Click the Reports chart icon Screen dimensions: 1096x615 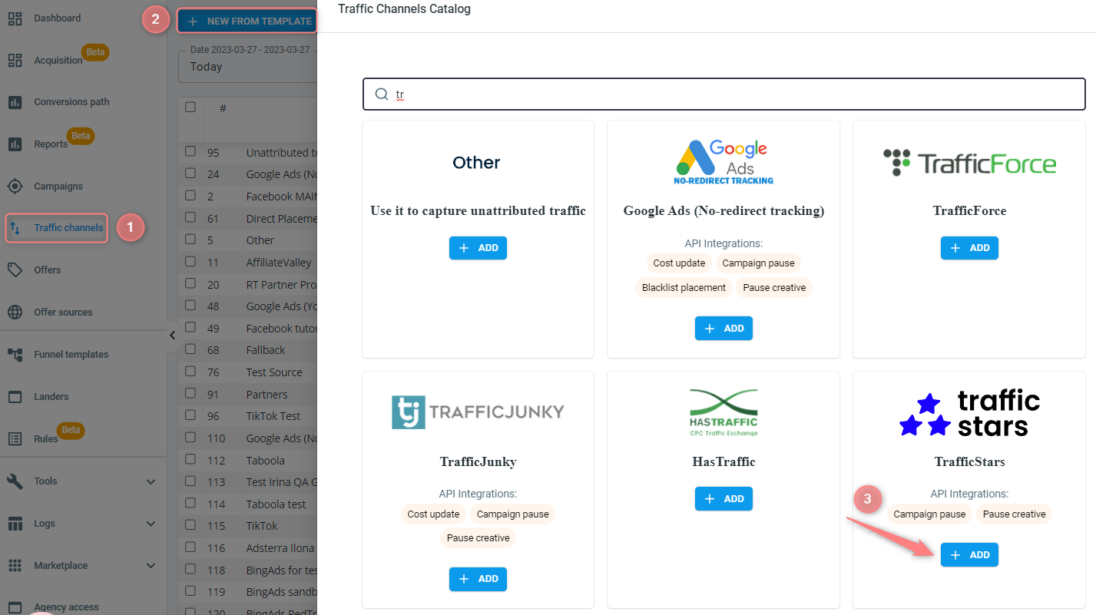(15, 144)
